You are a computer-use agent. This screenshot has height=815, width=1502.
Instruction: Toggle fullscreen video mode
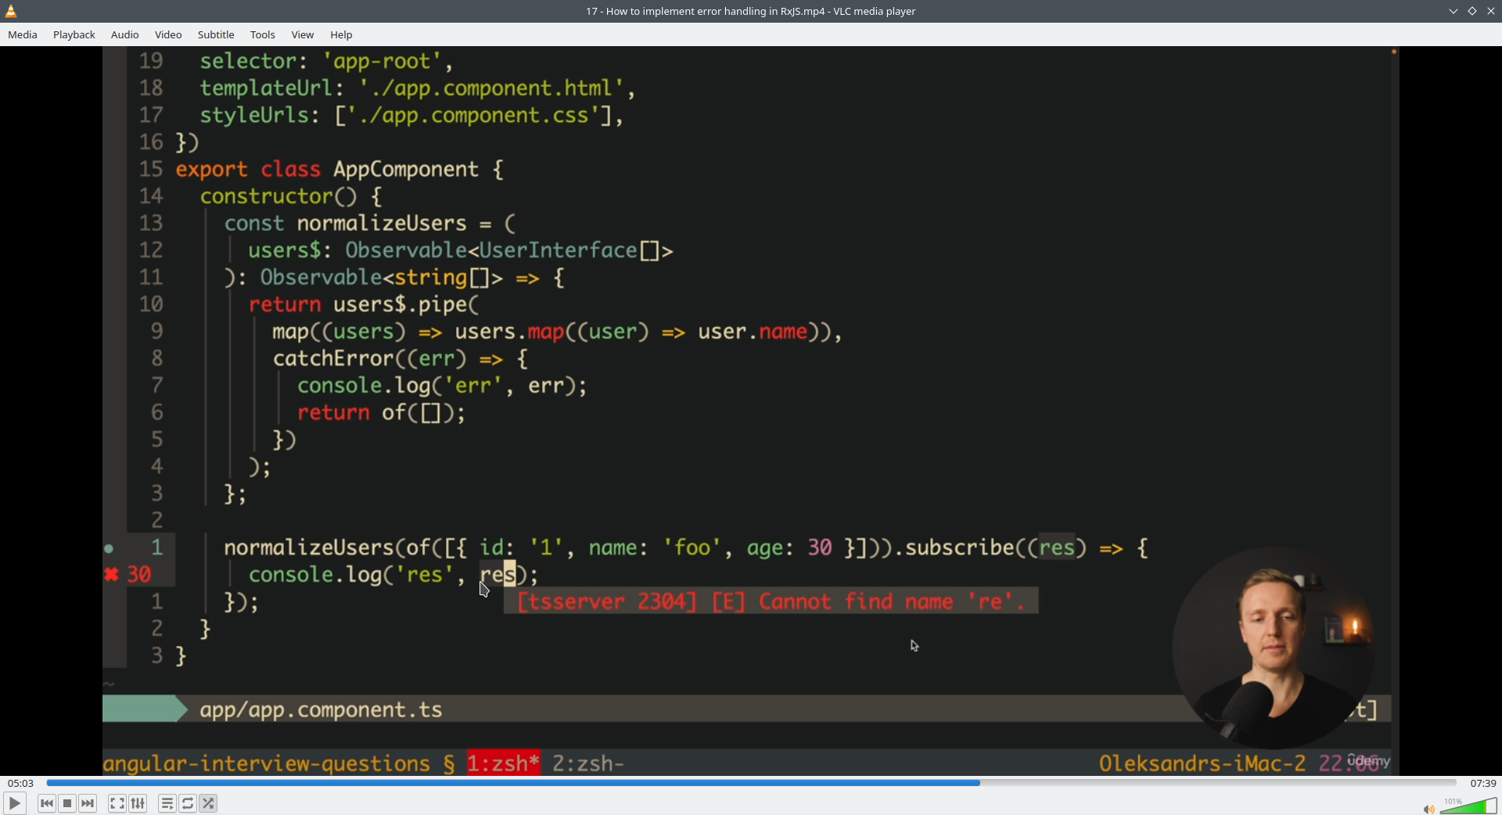117,803
